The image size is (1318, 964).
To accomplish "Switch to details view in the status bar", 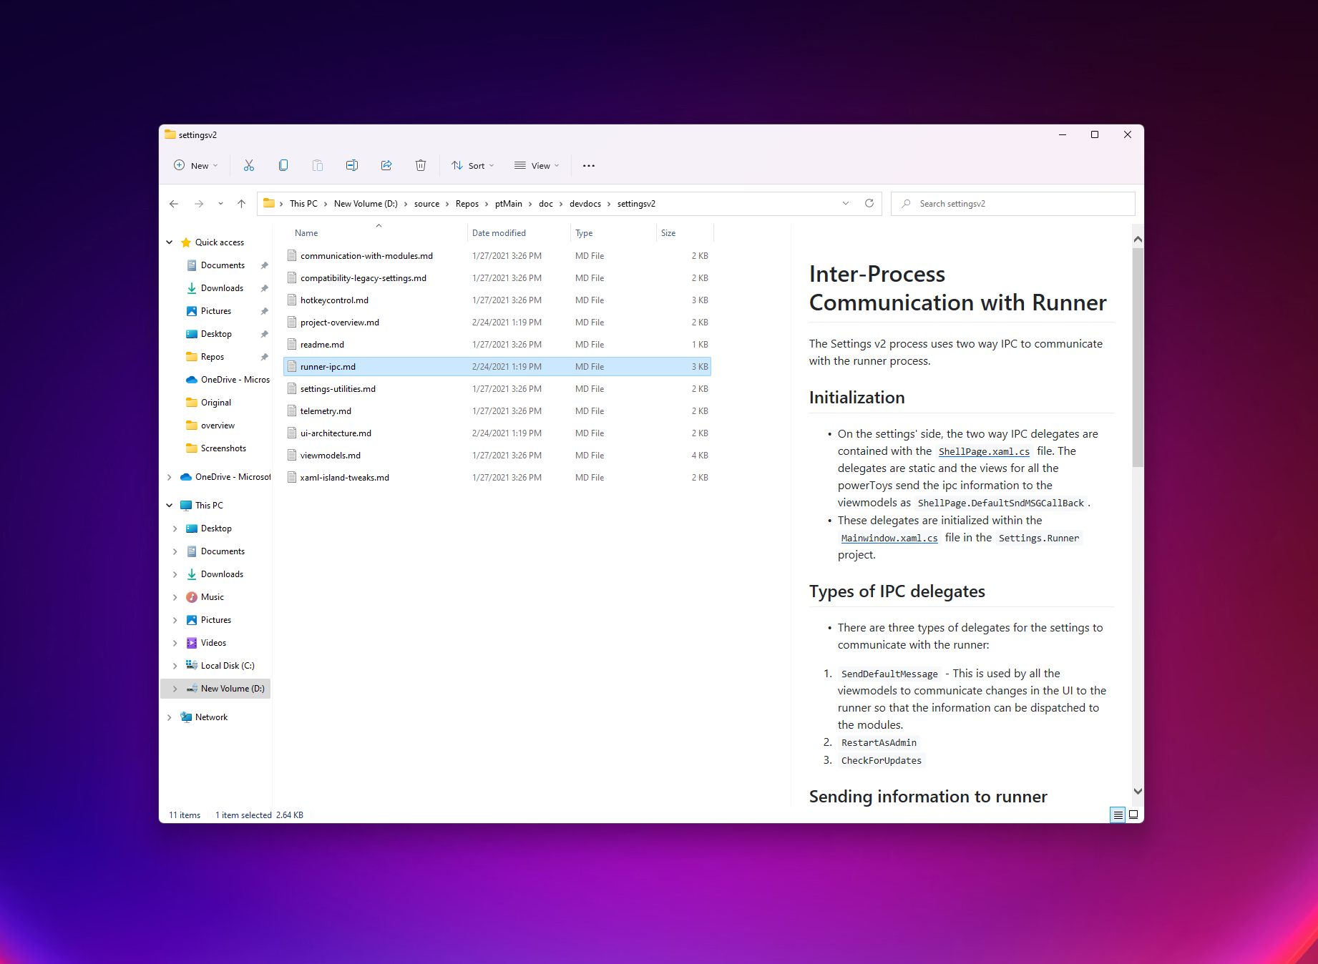I will [1117, 815].
